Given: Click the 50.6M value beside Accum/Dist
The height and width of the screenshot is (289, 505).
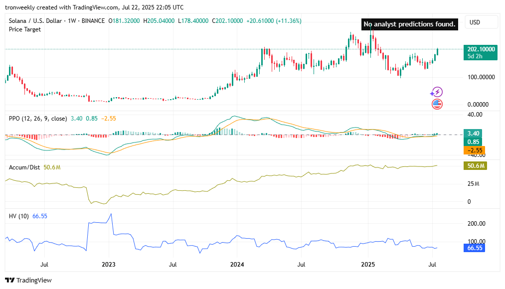Looking at the screenshot, I should [52, 167].
